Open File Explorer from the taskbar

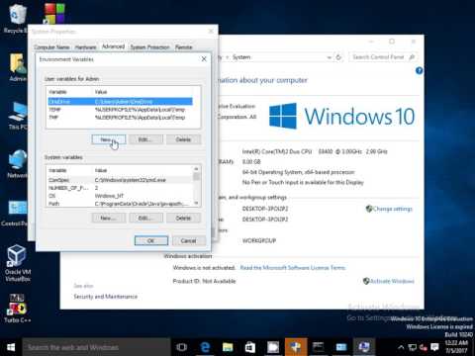(228, 347)
